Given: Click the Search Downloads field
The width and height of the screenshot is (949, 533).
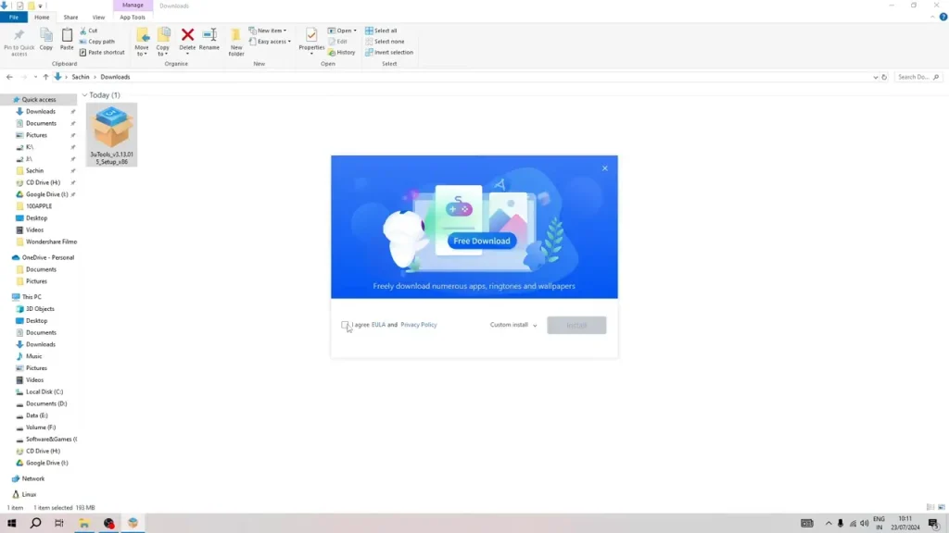Looking at the screenshot, I should [x=918, y=77].
